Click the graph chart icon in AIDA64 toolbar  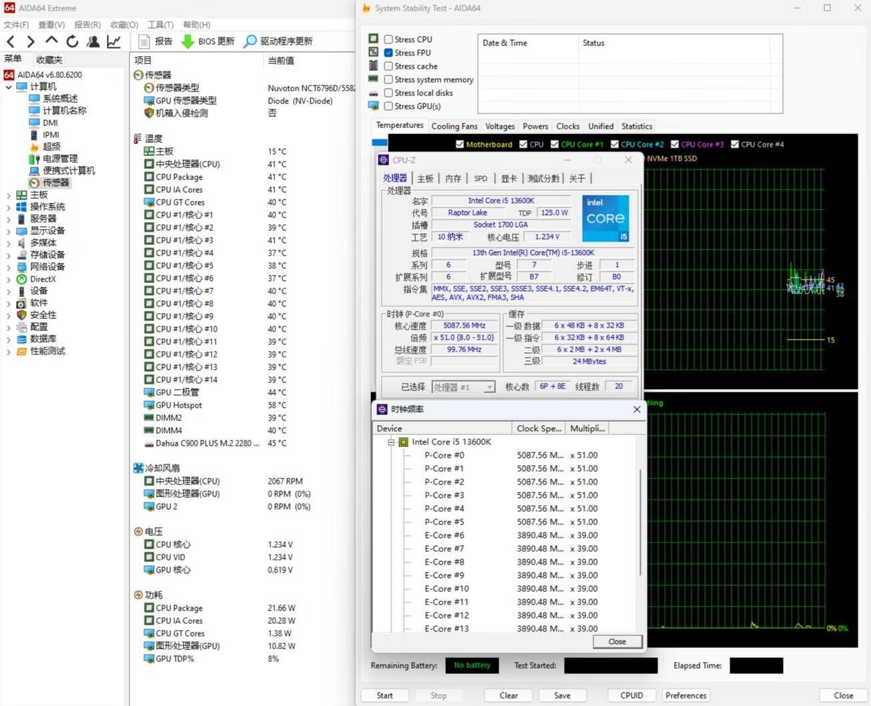pos(114,41)
